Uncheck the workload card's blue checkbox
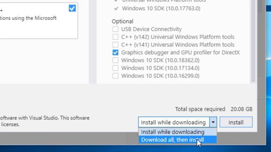The width and height of the screenshot is (271, 152). pyautogui.click(x=72, y=8)
